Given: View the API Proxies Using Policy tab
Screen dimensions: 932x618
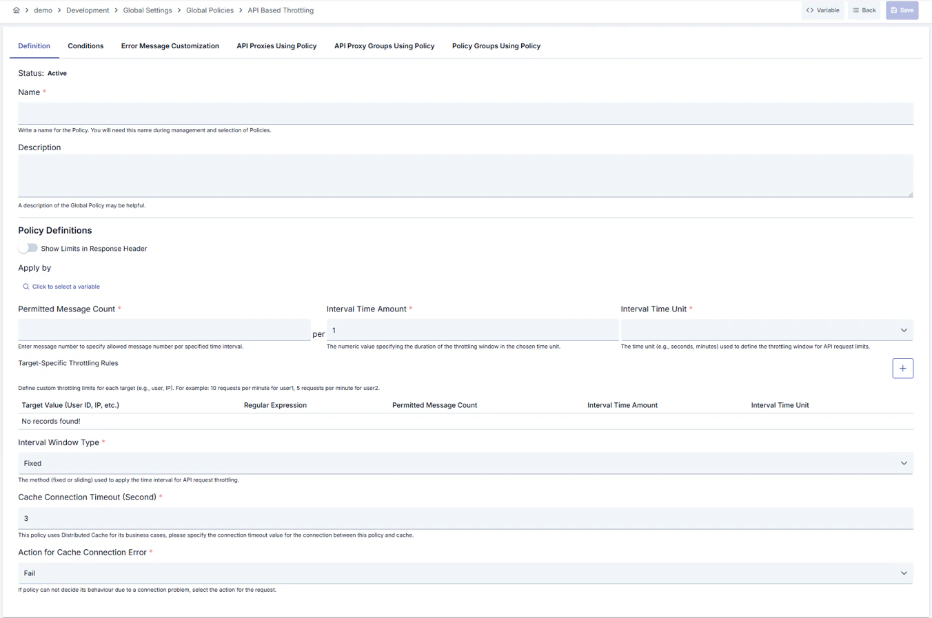Looking at the screenshot, I should pos(276,45).
